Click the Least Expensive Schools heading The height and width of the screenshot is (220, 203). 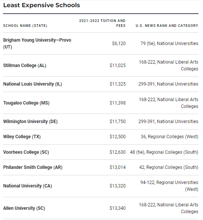42,5
